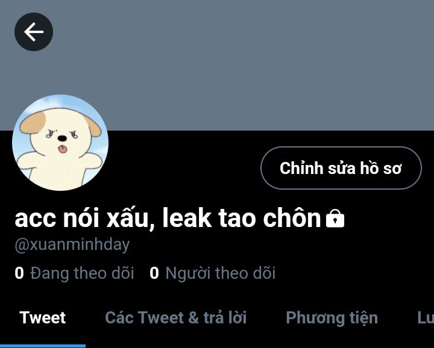Open the 'Đang theo dõi' following list
Screen dimensions: 434x348
pyautogui.click(x=82, y=273)
